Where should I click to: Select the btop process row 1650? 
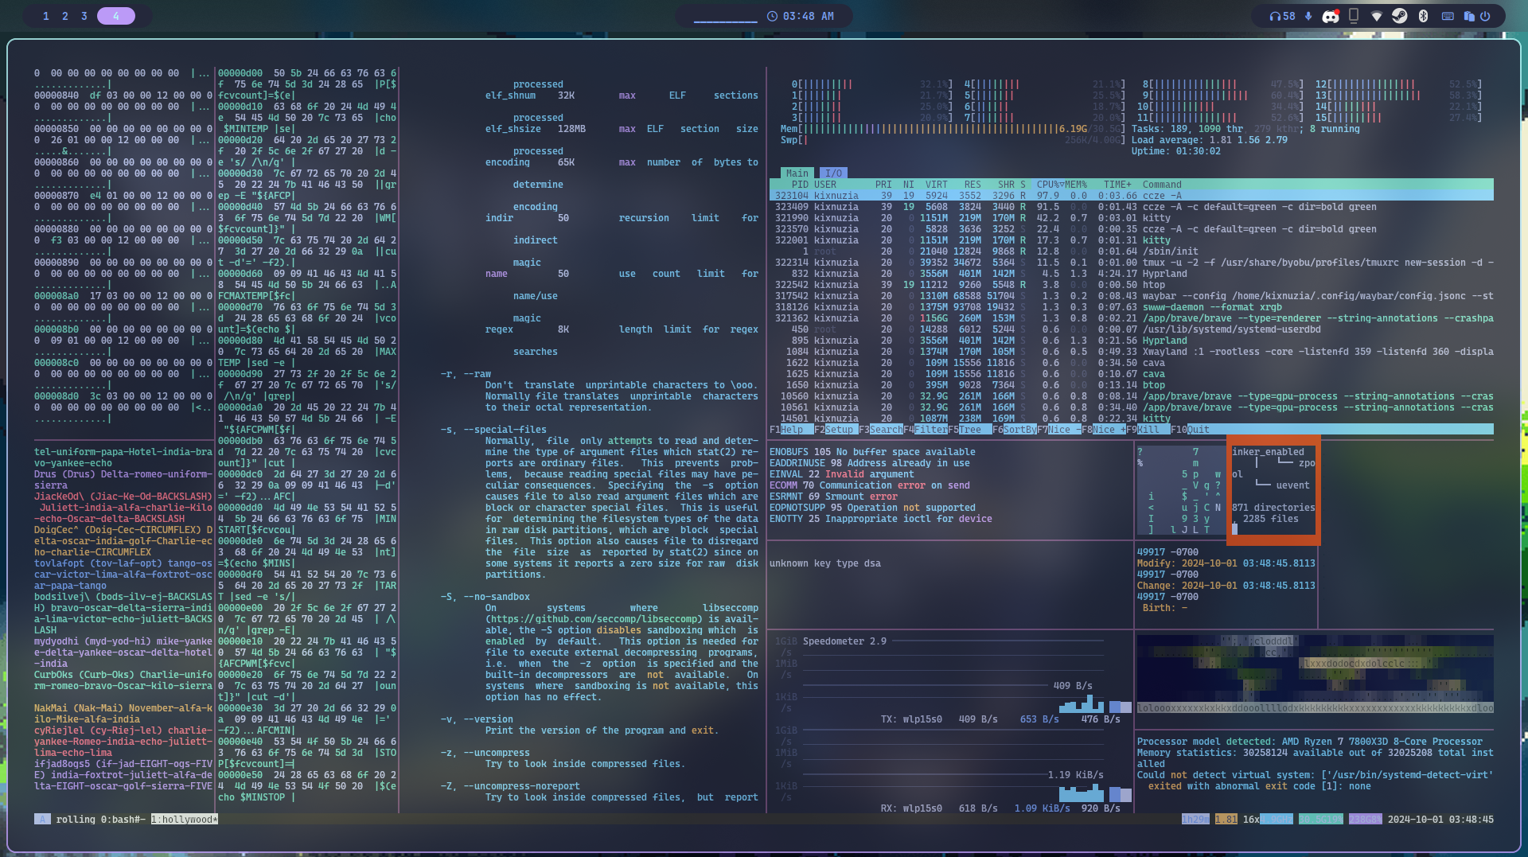point(1131,385)
